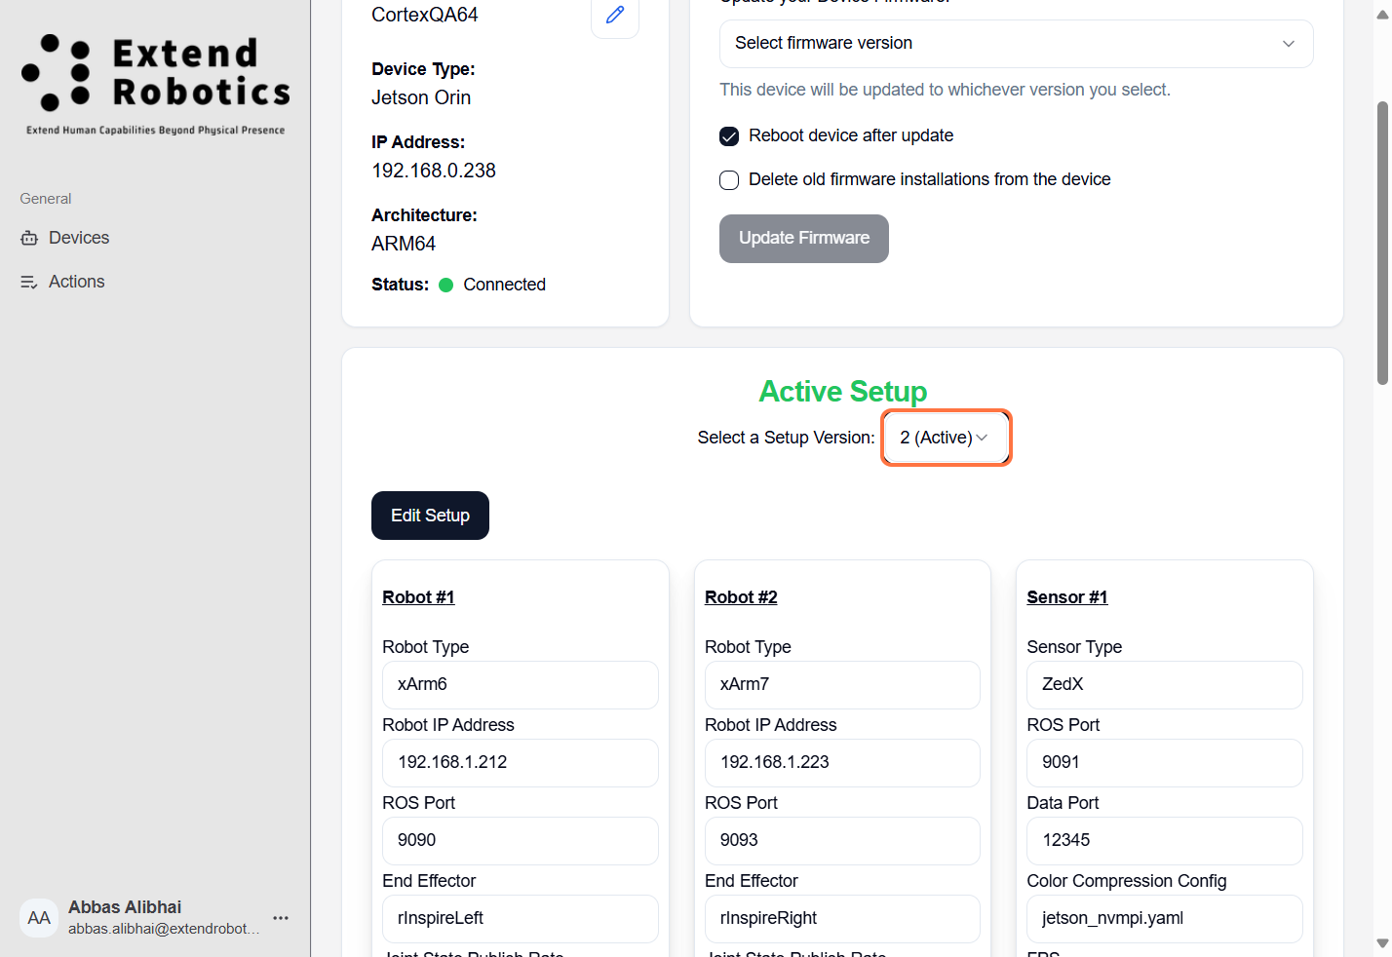Click the scroll down arrow of page

coord(1381,942)
